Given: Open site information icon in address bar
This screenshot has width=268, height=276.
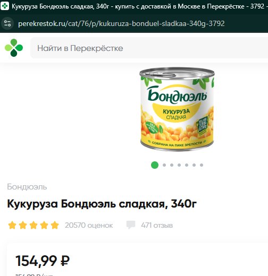Looking at the screenshot, I should point(7,23).
